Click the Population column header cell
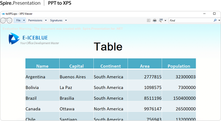Image resolution: width=221 pixels, height=121 pixels. (179, 66)
